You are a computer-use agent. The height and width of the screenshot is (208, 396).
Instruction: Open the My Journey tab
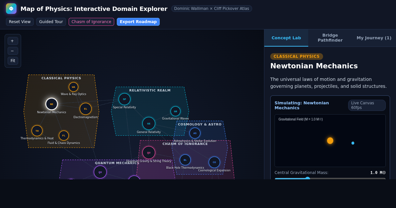pos(374,38)
